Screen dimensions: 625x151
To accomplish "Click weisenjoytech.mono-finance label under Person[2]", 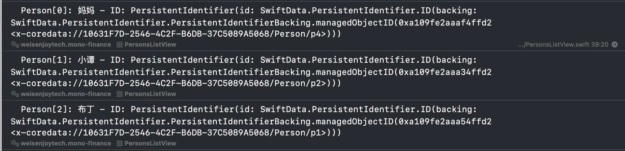I will pyautogui.click(x=66, y=143).
